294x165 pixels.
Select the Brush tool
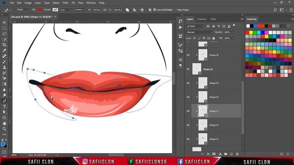(x=4, y=61)
